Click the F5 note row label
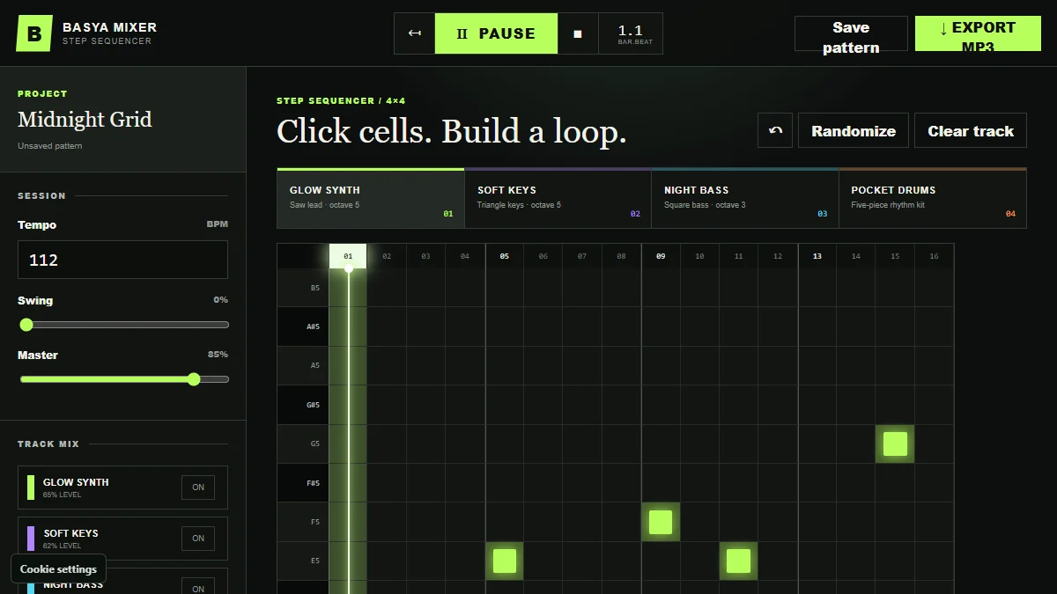1057x594 pixels. pyautogui.click(x=303, y=522)
